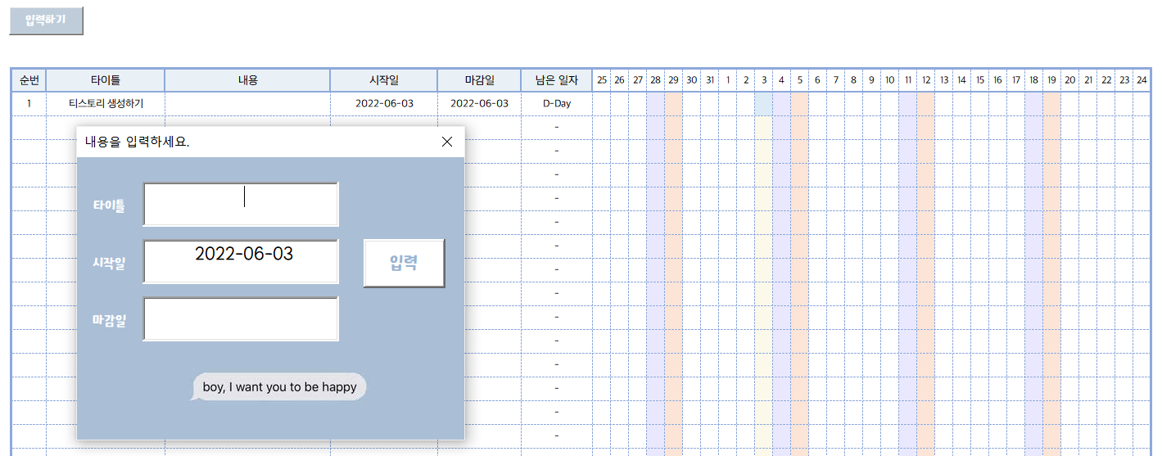The image size is (1162, 456).
Task: Select the day 19 header in calendar
Action: 1052,80
